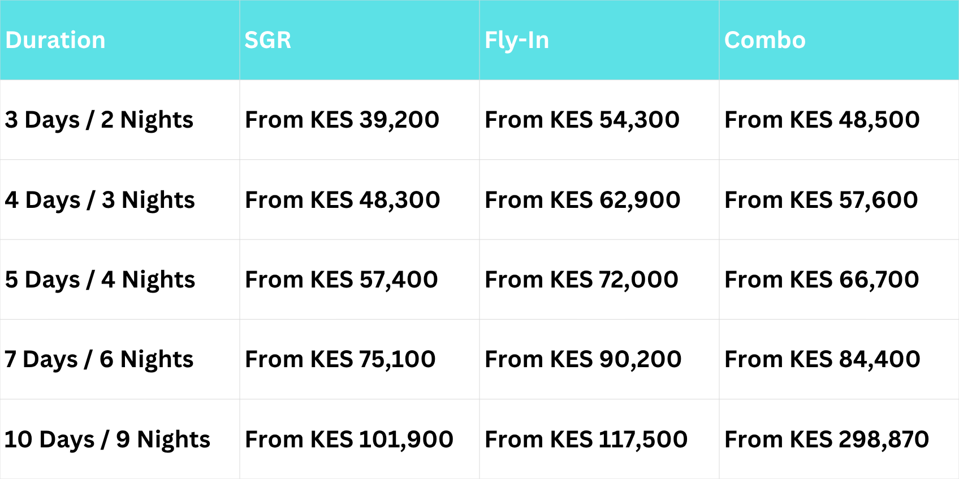Select the 5 Days / 4 Nights row label
Screen dimensions: 959x479
tap(100, 280)
